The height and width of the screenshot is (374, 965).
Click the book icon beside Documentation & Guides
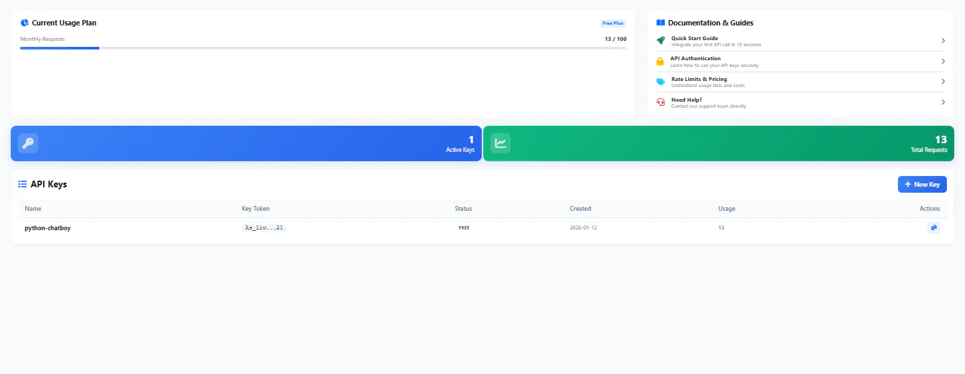pos(661,23)
